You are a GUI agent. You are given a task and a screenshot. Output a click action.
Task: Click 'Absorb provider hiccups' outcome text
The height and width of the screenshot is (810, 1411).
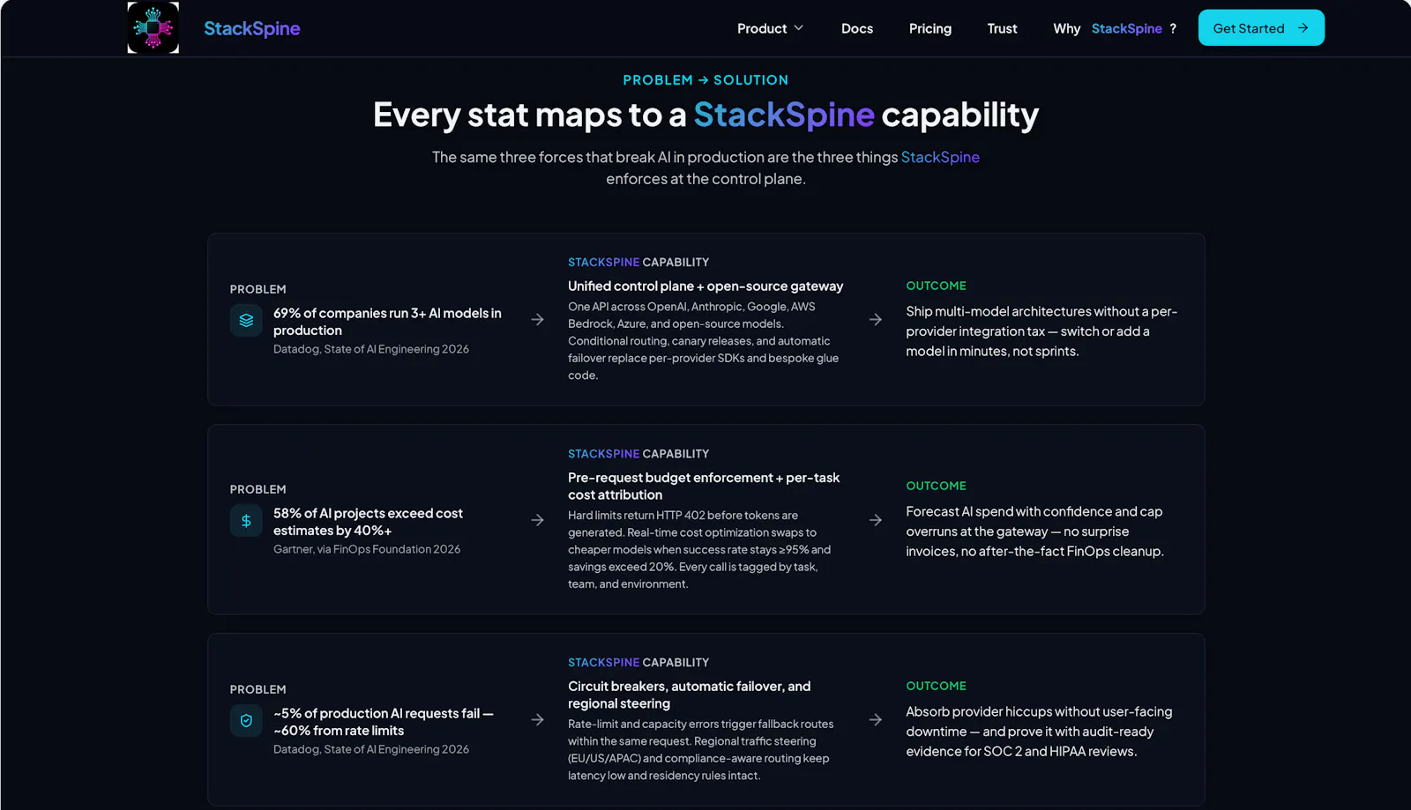coord(1039,732)
